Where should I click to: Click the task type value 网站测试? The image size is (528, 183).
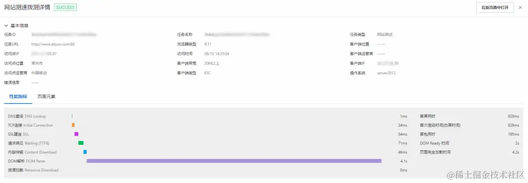(385, 34)
